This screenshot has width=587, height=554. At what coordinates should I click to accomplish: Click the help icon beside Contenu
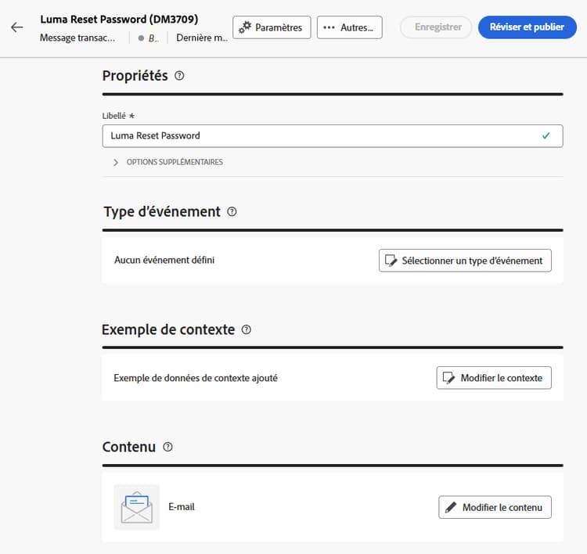tap(167, 448)
